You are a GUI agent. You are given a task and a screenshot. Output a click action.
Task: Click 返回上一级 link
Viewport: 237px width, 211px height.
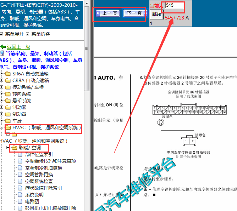tap(18, 47)
